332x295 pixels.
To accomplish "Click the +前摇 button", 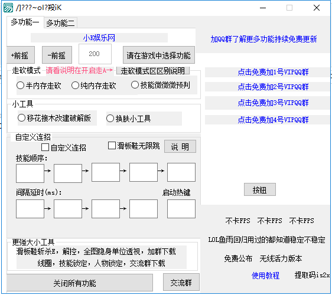I will [x=21, y=55].
